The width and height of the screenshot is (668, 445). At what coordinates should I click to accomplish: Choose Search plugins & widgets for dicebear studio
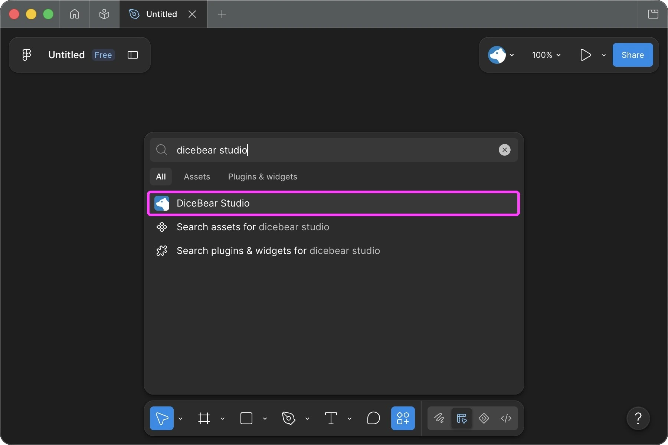click(x=333, y=251)
